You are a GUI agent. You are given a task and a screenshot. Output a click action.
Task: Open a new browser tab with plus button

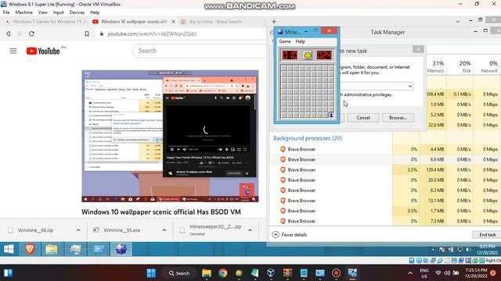(x=274, y=22)
